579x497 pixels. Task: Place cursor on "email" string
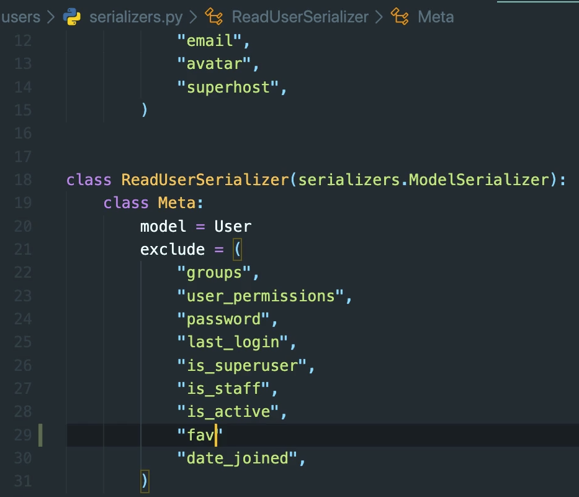209,40
